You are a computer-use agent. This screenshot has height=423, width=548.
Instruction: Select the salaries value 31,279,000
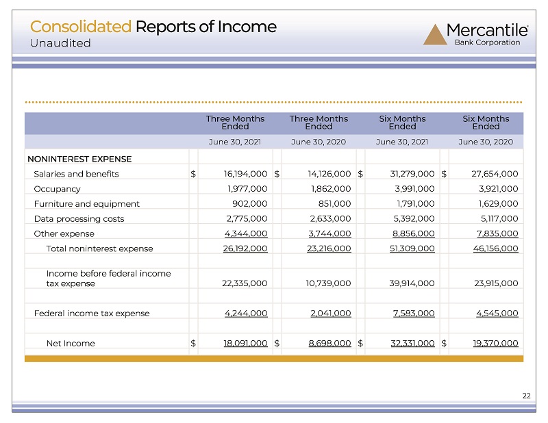412,174
